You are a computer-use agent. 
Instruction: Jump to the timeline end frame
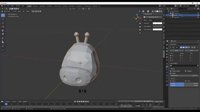(88, 101)
